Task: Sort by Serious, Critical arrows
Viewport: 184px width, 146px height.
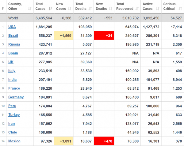Action: [x=180, y=9]
